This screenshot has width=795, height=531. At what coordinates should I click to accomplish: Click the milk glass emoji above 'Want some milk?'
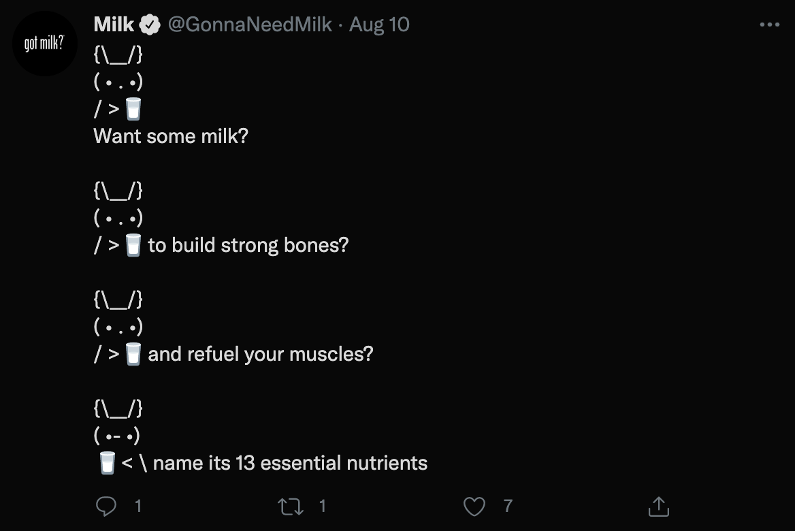click(x=133, y=109)
